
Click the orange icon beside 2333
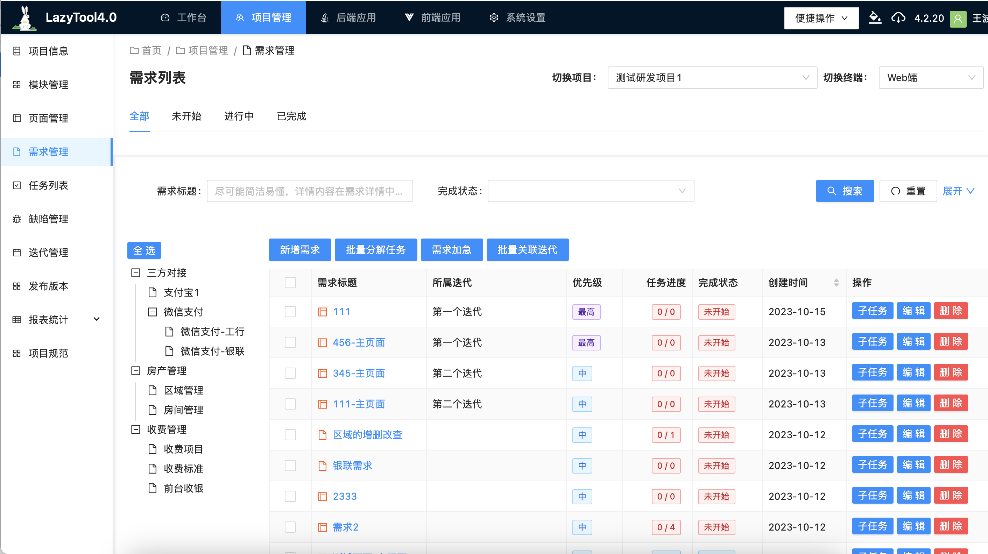point(323,497)
